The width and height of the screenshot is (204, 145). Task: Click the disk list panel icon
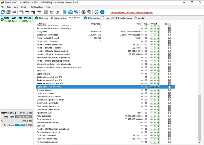[x=14, y=12]
